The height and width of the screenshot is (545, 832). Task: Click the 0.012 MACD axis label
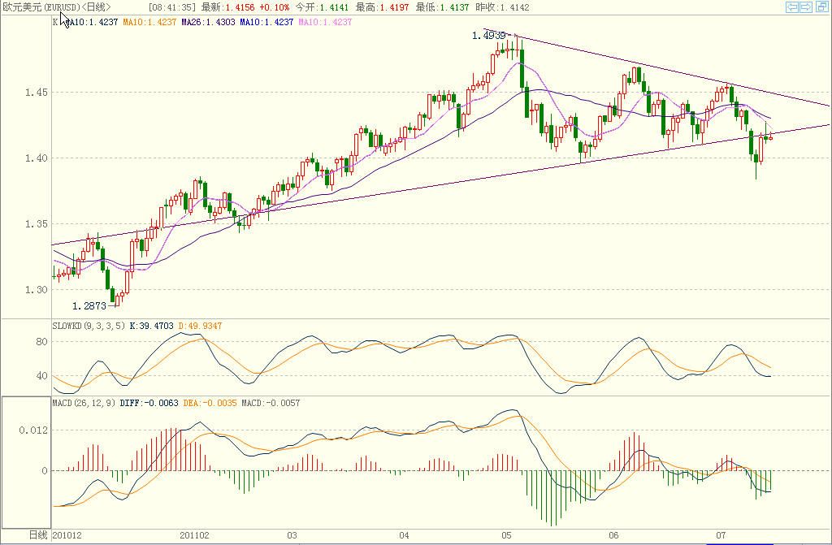tap(33, 430)
